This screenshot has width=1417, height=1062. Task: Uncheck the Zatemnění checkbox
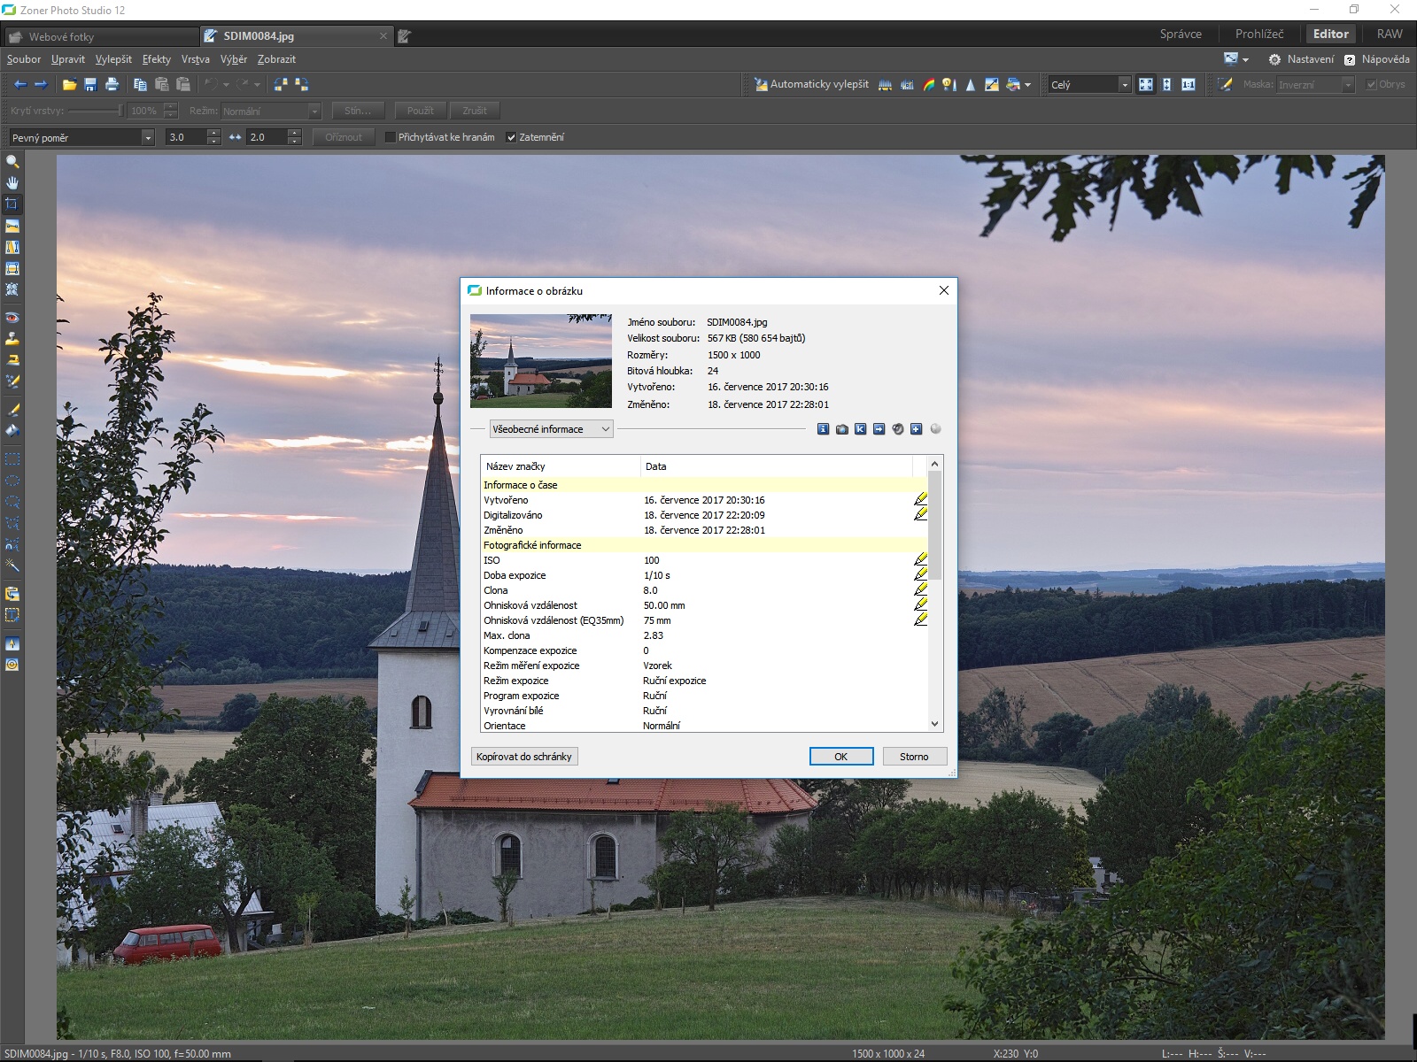511,137
